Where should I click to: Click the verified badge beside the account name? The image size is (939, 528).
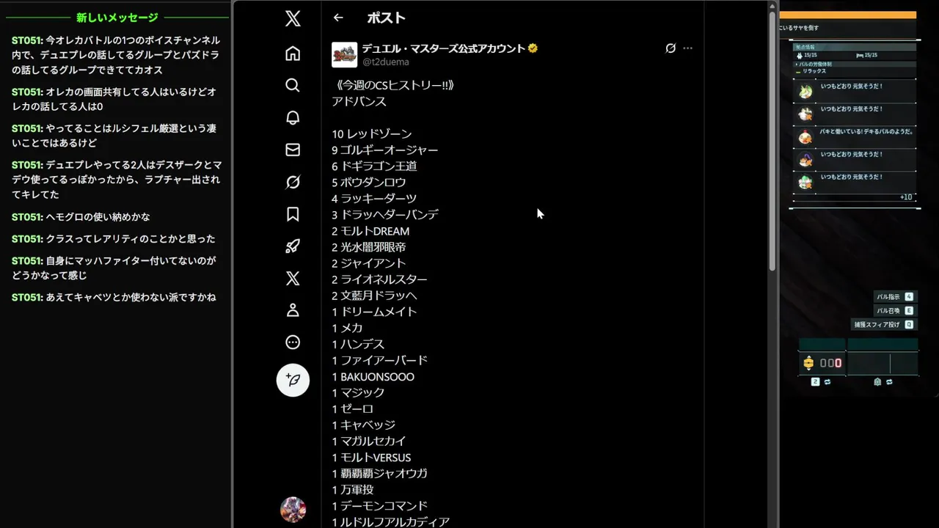tap(533, 48)
